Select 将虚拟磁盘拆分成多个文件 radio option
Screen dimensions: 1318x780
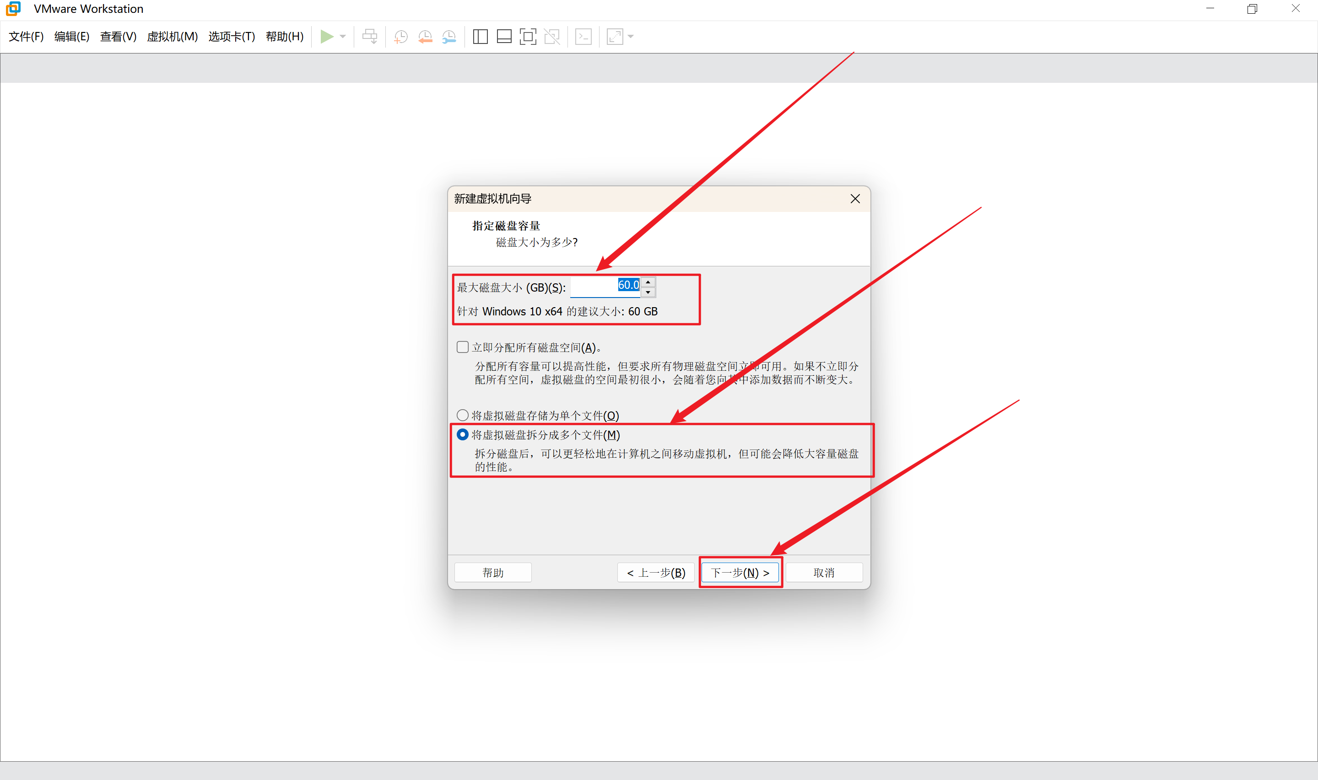click(x=462, y=435)
